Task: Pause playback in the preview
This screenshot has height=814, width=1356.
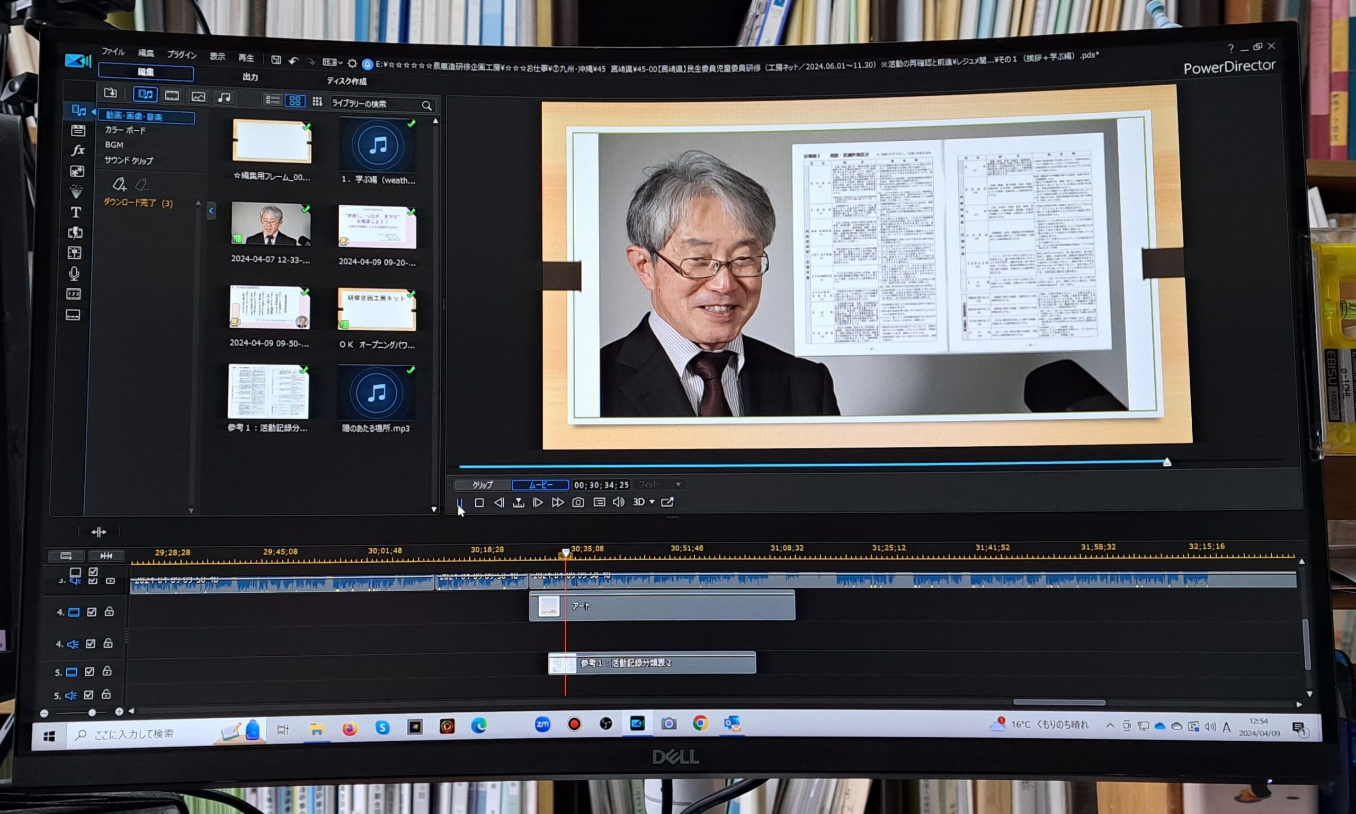Action: click(459, 502)
